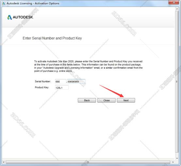Click the activation instructions paragraph
Viewport: 181px width, 166px height.
coord(88,66)
